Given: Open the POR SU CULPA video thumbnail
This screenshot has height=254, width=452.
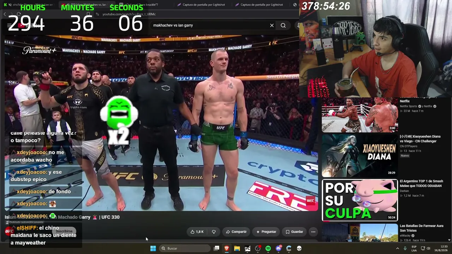Looking at the screenshot, I should coord(360,200).
